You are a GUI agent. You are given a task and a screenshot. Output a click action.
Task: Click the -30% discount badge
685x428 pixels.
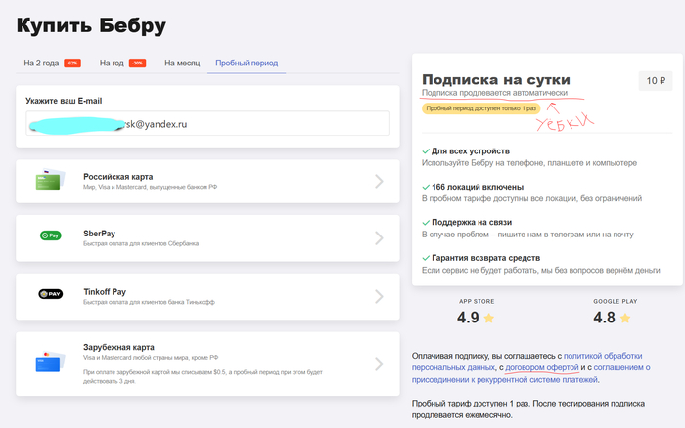click(137, 64)
